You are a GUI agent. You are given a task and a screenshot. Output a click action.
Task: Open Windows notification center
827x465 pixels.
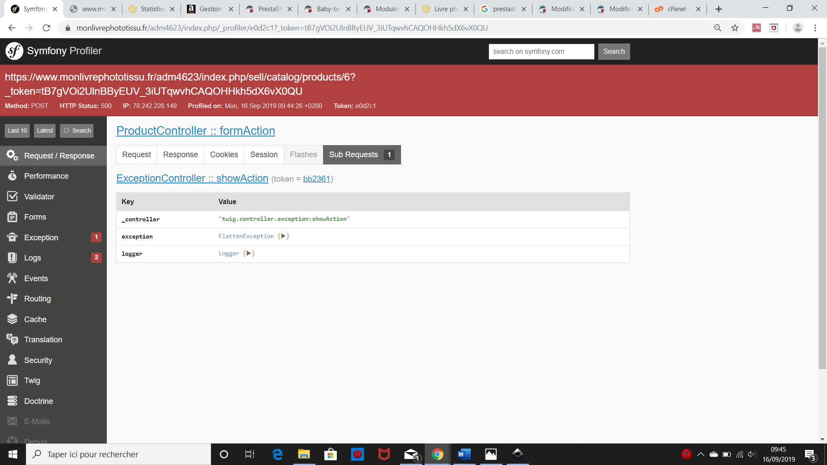click(x=810, y=454)
